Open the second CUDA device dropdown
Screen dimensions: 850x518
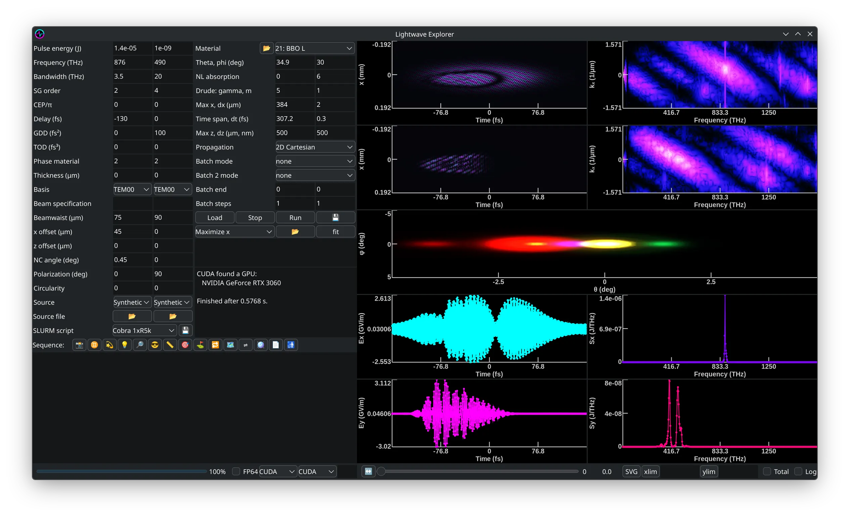[x=317, y=471]
